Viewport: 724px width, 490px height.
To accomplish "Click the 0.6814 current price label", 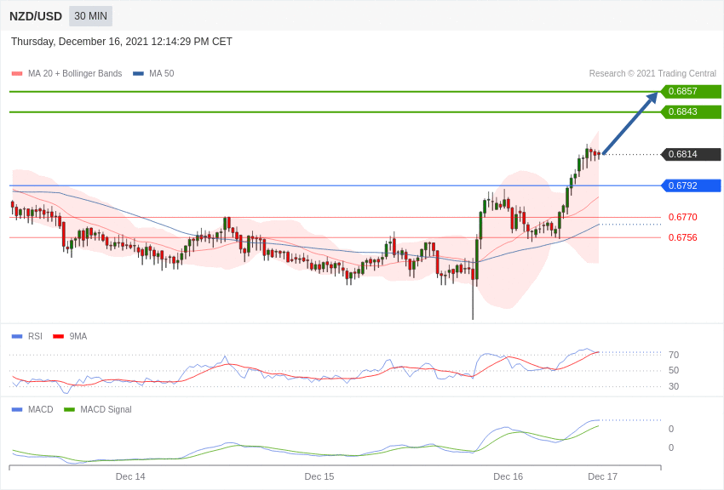I will 691,154.
